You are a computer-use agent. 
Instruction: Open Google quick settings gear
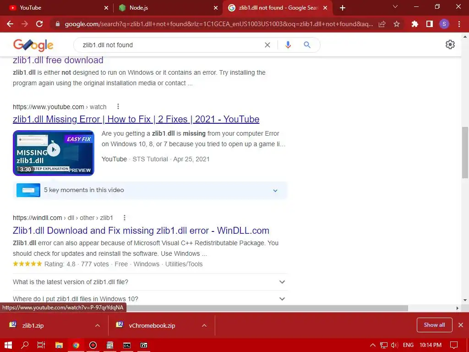point(450,44)
